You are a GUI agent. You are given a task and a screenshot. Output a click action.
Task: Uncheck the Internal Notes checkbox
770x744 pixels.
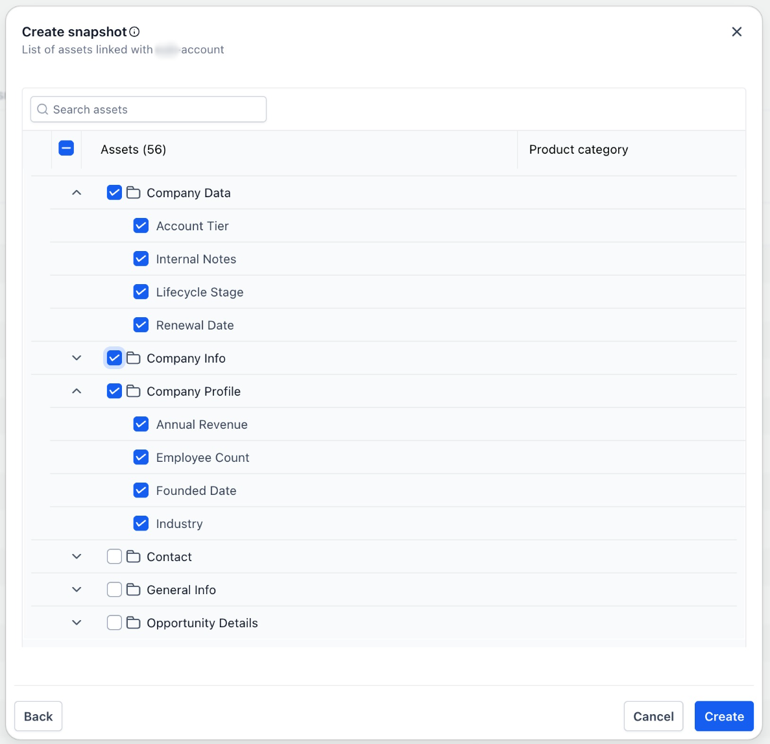(141, 259)
